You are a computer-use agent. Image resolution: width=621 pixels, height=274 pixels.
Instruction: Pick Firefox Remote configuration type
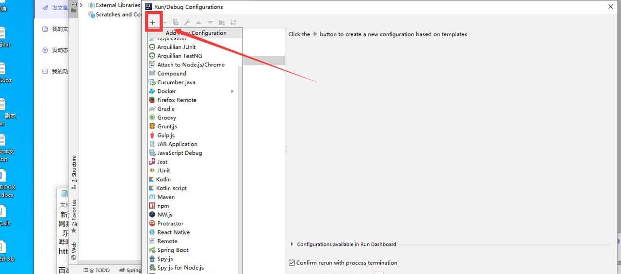tap(177, 100)
